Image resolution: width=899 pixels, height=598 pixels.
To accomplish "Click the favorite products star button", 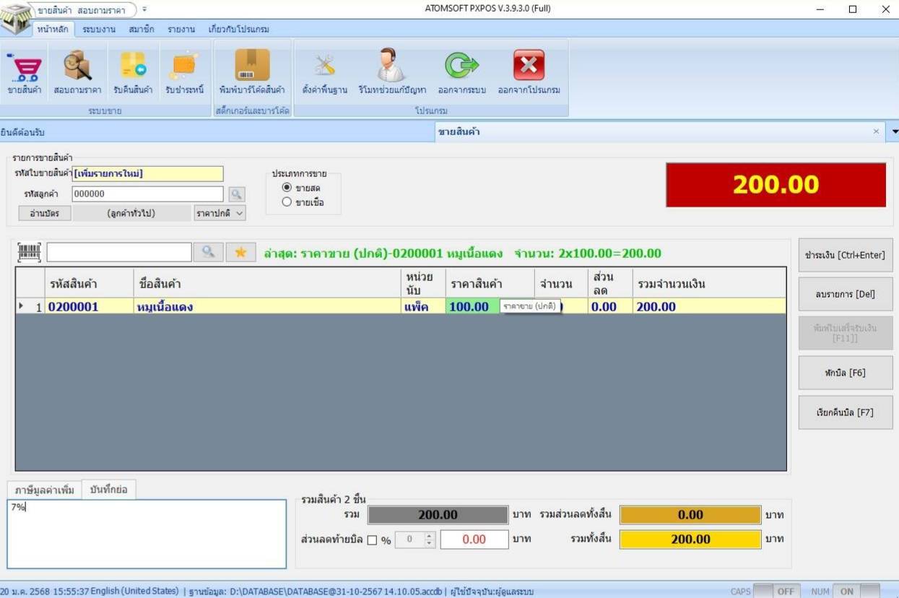I will [x=241, y=252].
